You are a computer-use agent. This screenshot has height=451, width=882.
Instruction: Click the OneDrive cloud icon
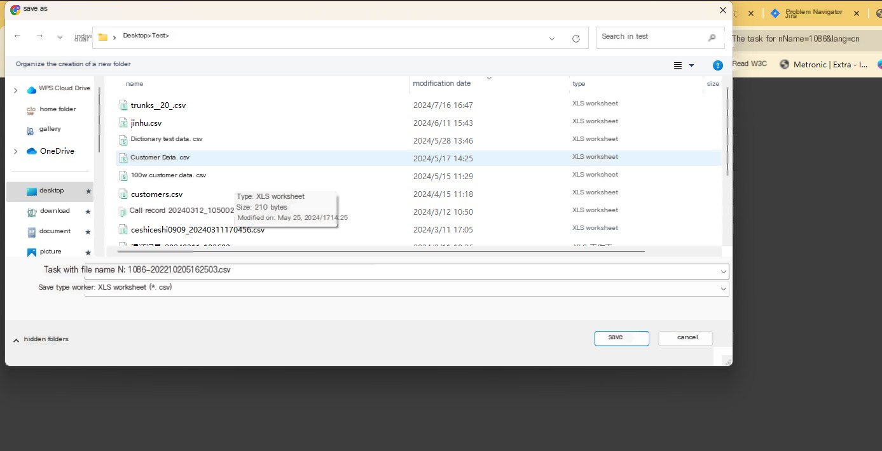point(32,151)
